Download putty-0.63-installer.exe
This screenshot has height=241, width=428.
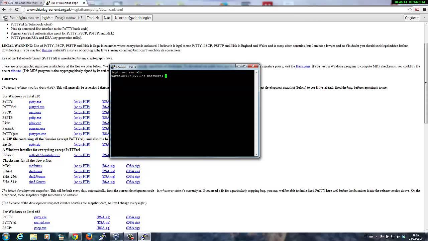pos(44,155)
